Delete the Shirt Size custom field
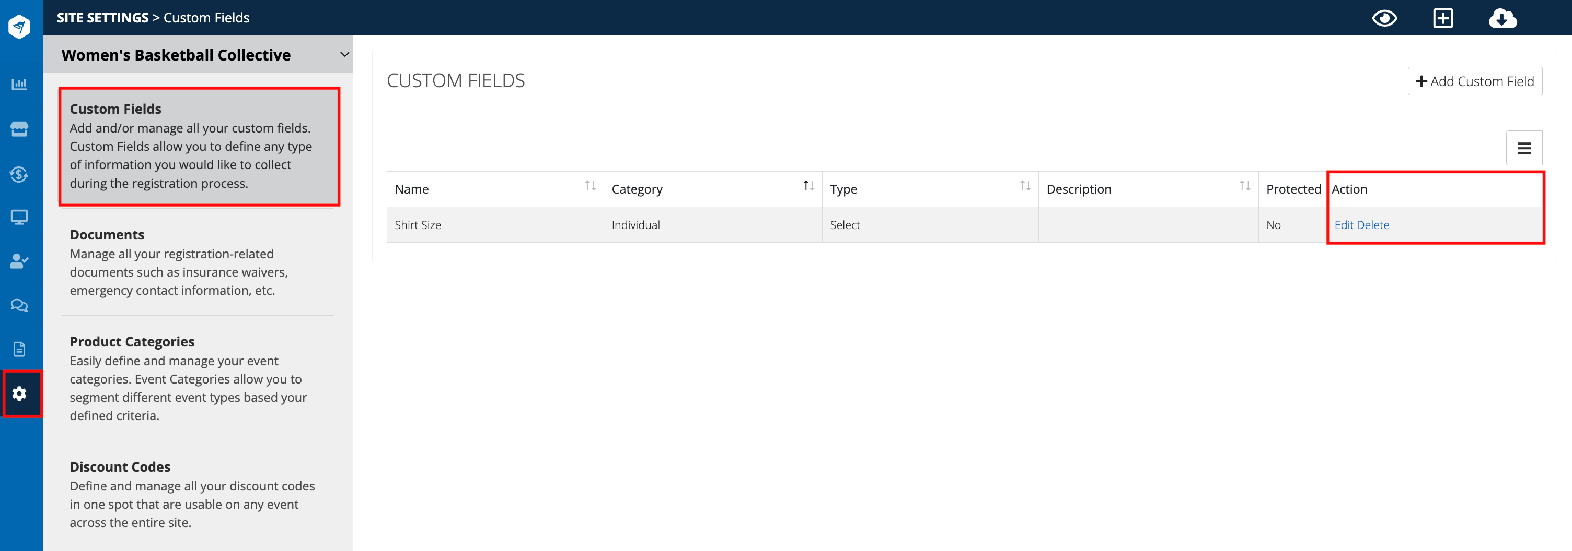Viewport: 1572px width, 551px height. tap(1373, 225)
